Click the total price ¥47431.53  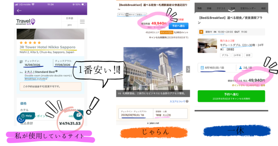pyautogui.click(x=70, y=123)
